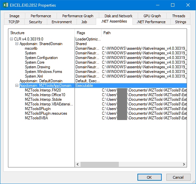Select the System.Drawing assembly

click(37, 67)
